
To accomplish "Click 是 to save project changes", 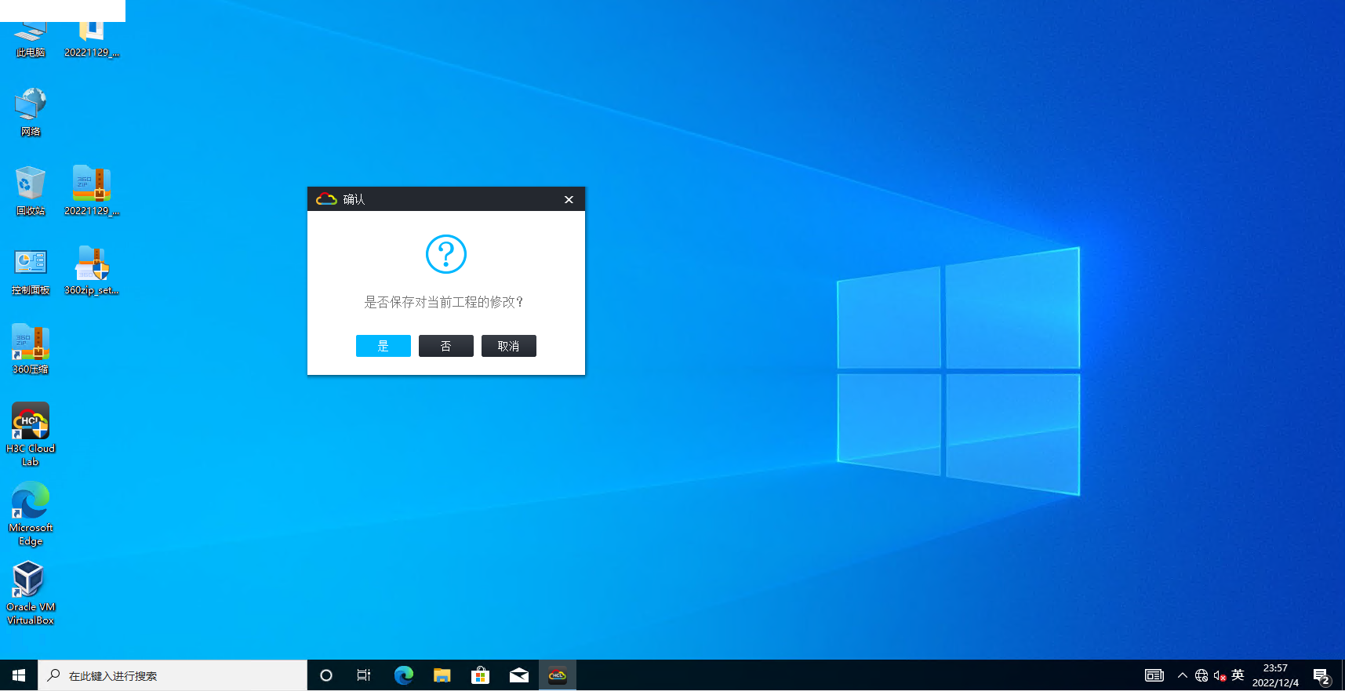I will coord(384,346).
